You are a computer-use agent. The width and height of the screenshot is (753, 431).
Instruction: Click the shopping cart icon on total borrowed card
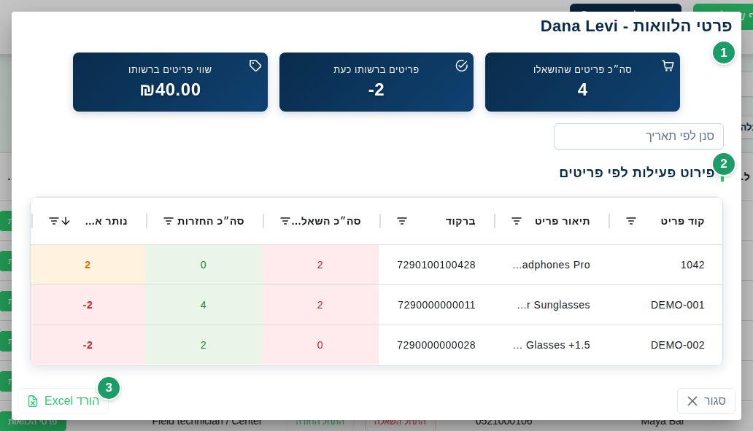668,66
